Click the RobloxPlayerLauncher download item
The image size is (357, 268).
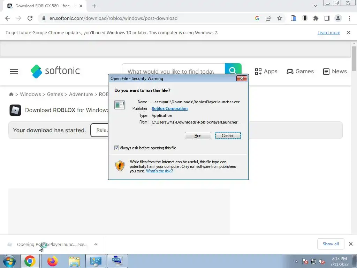point(52,245)
